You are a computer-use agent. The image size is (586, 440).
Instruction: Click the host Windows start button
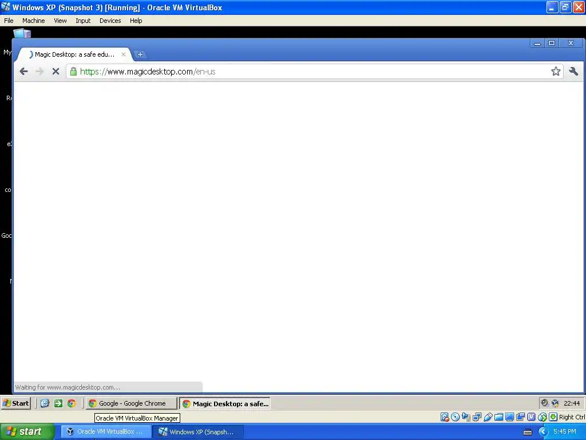pyautogui.click(x=27, y=431)
